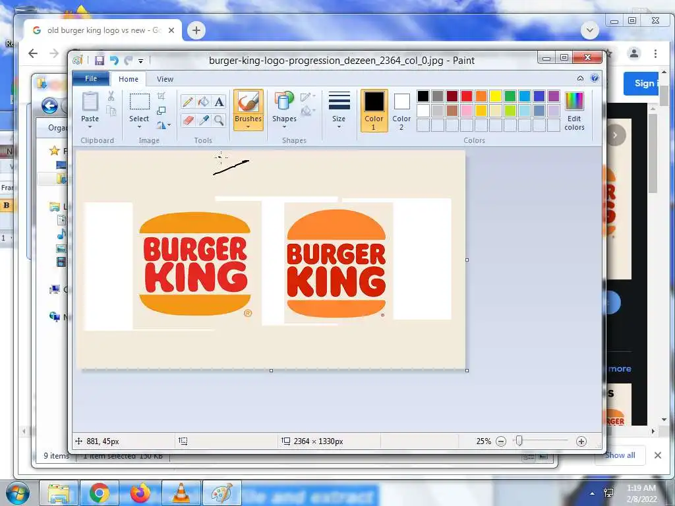Open Chrome's three-dot menu
Screen dimensions: 675x506
pyautogui.click(x=655, y=53)
